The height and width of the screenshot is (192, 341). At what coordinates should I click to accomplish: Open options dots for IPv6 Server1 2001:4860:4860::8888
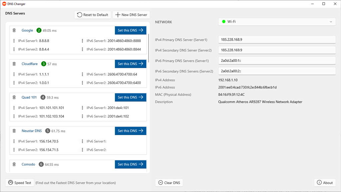(82, 41)
